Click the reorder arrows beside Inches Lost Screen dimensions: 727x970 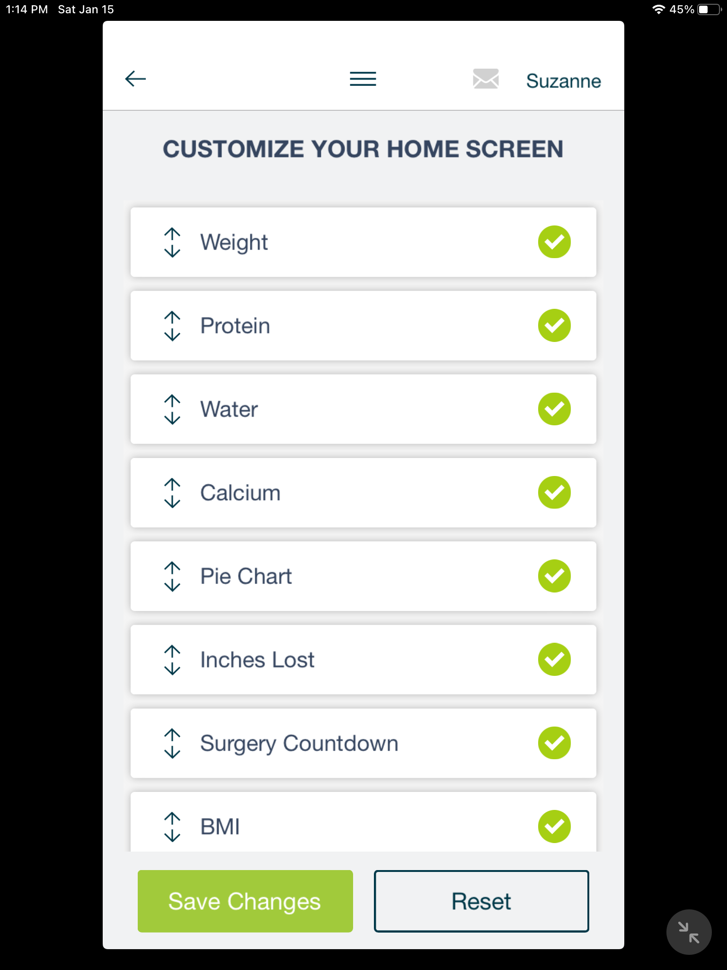pos(172,660)
